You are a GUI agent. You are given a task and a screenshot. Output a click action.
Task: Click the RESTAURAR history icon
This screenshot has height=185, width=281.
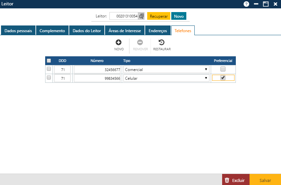coord(162,42)
